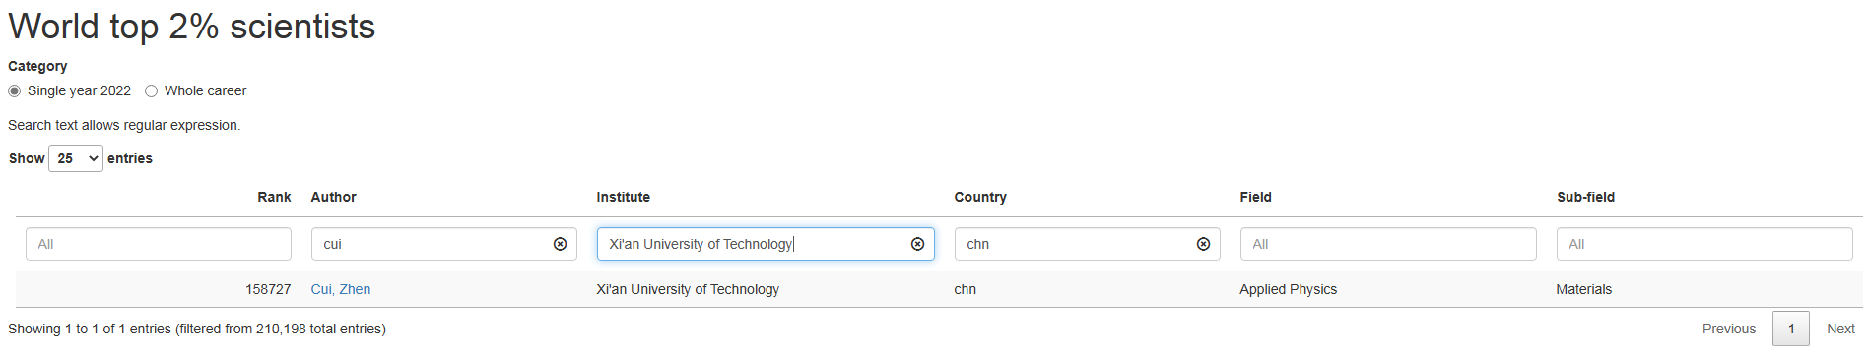
Task: Clear the Country filter 'chn'
Action: coord(1203,244)
